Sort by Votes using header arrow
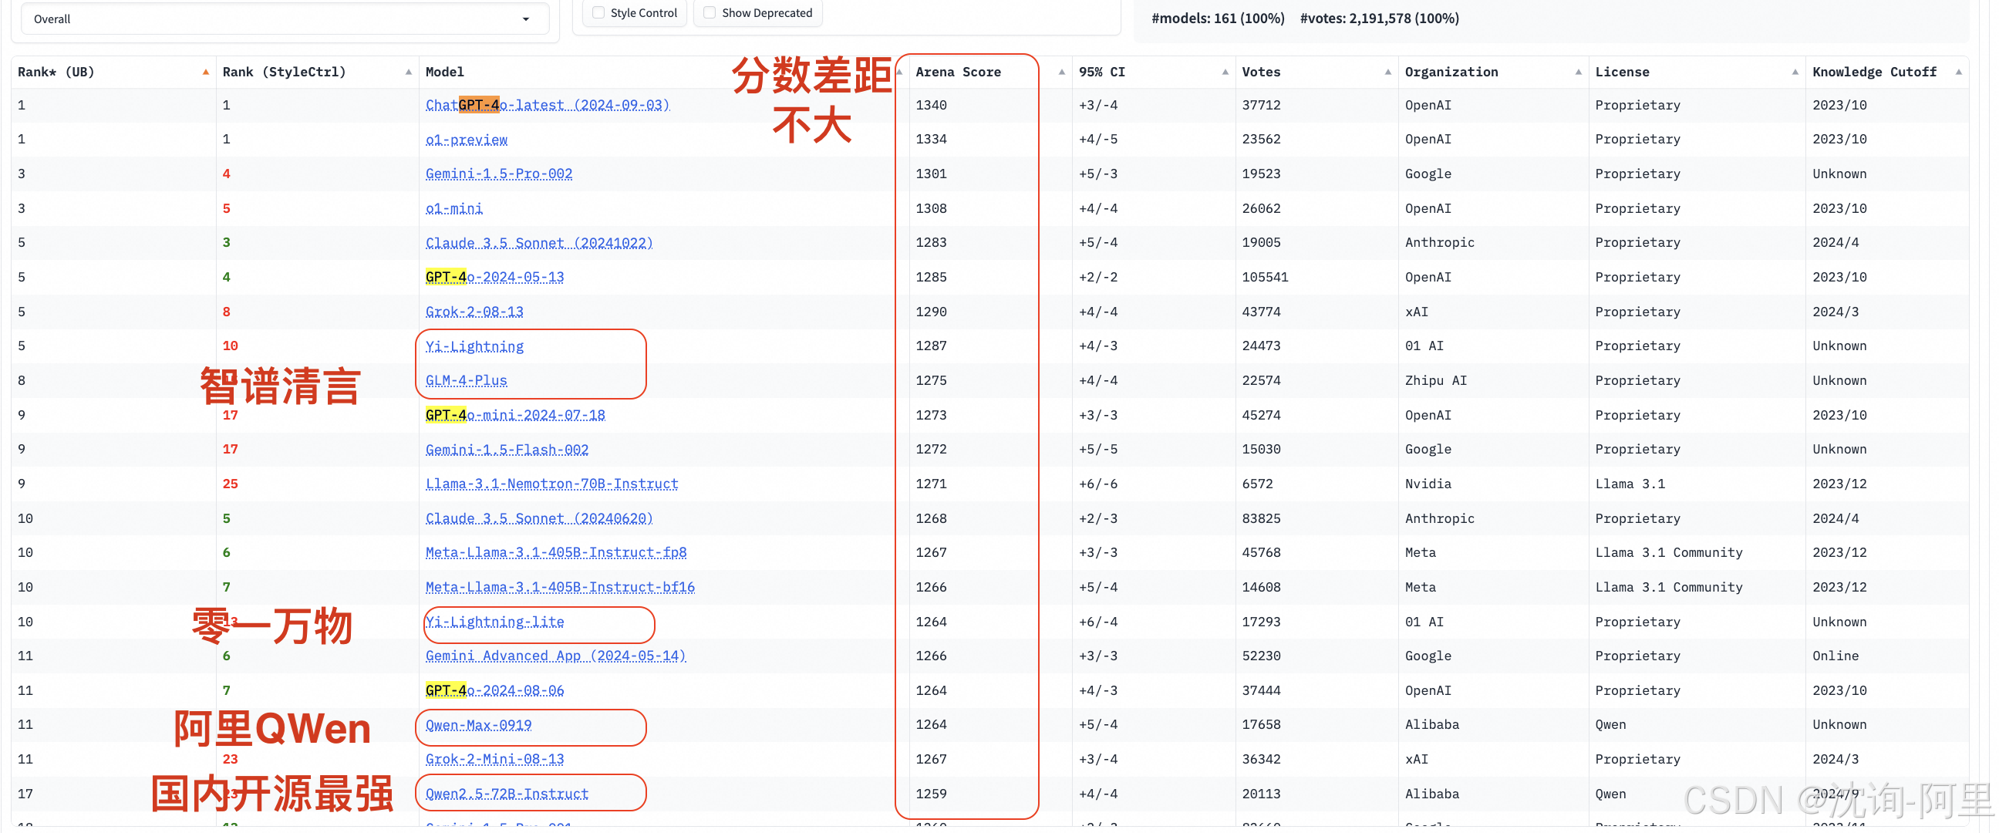The image size is (1999, 833). (1387, 73)
